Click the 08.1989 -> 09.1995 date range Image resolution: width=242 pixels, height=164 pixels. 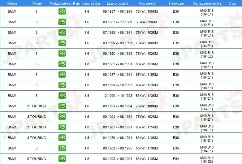coord(118,148)
